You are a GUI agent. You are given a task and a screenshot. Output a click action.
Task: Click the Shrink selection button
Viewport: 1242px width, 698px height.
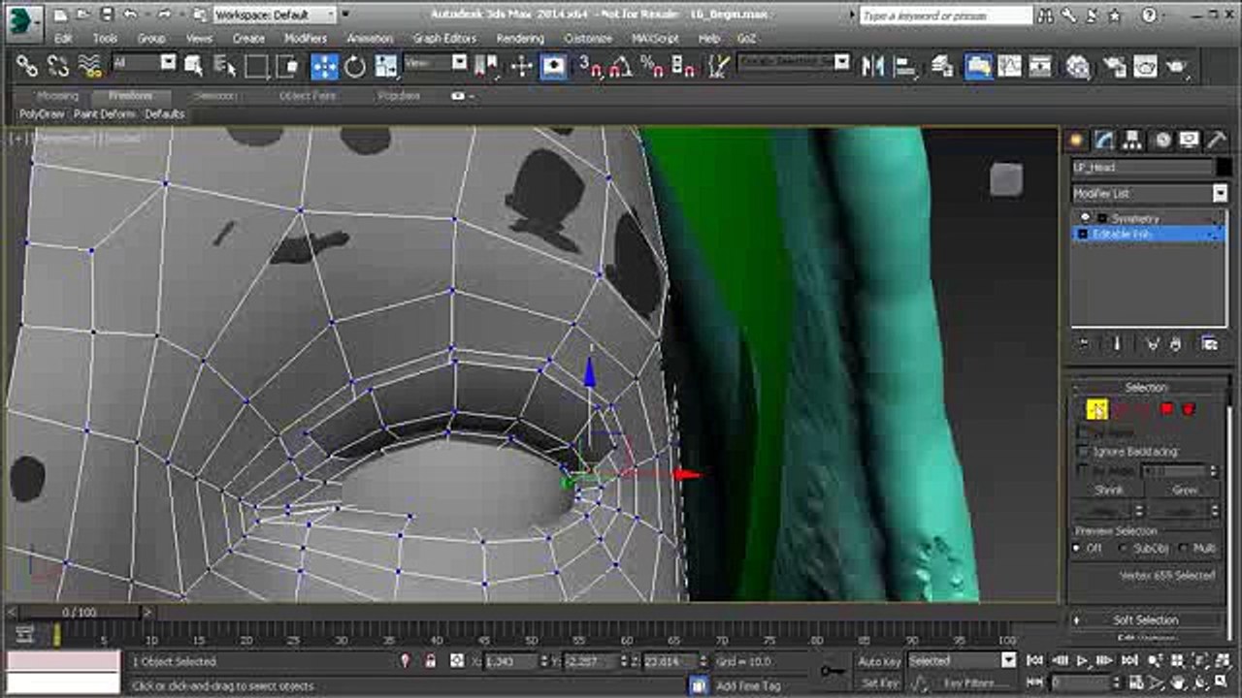[1109, 491]
